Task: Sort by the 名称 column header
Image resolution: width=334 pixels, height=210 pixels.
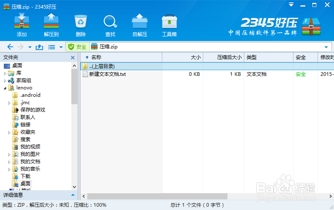Action: 121,57
